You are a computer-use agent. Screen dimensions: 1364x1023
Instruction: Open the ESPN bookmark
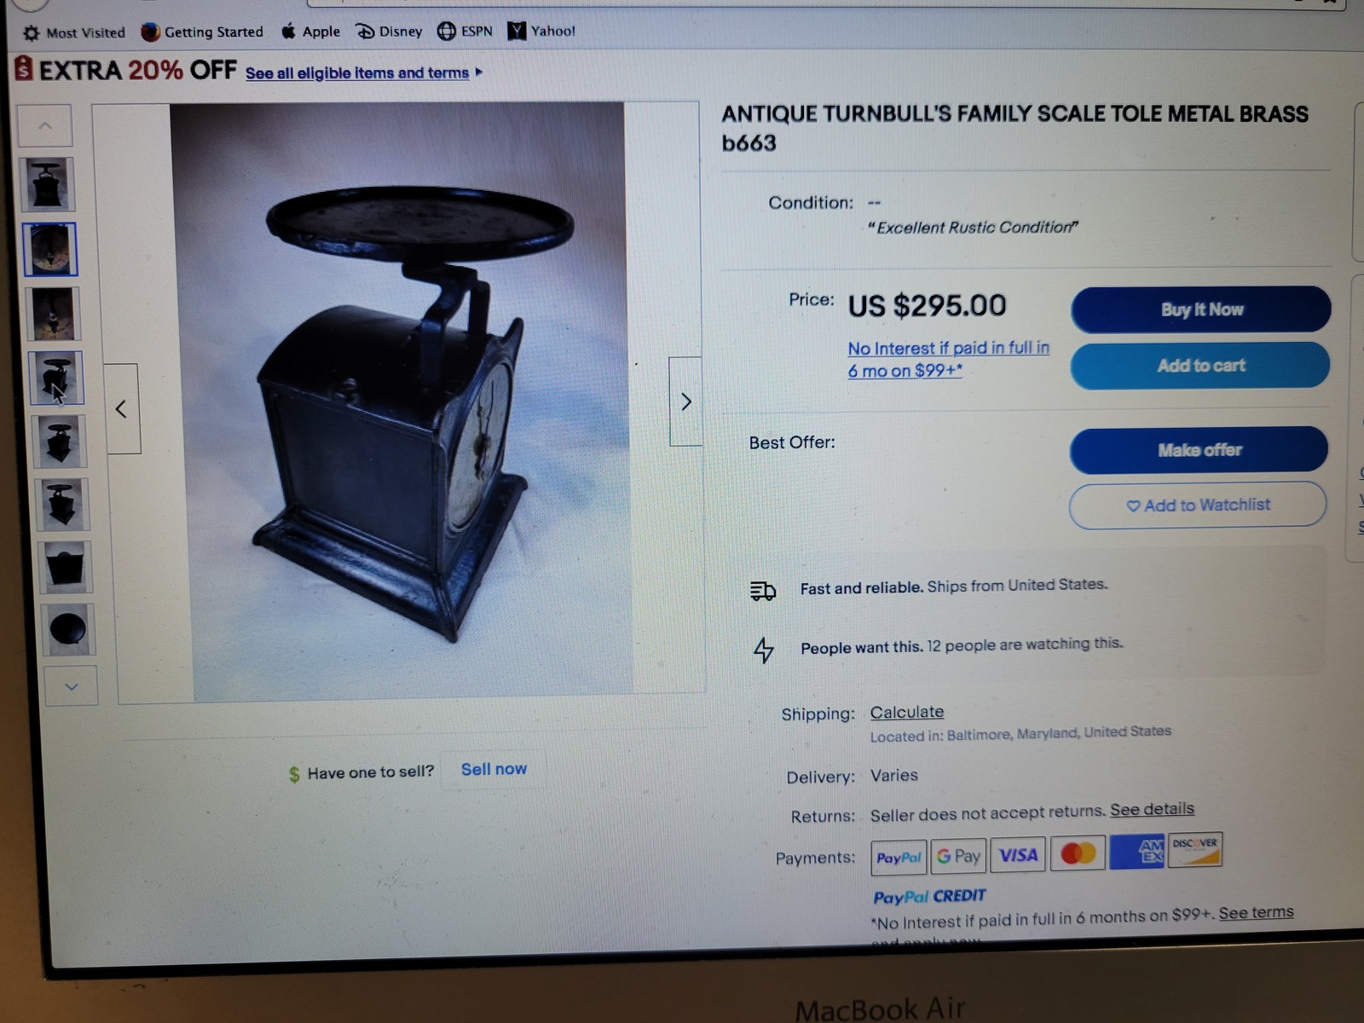point(465,32)
